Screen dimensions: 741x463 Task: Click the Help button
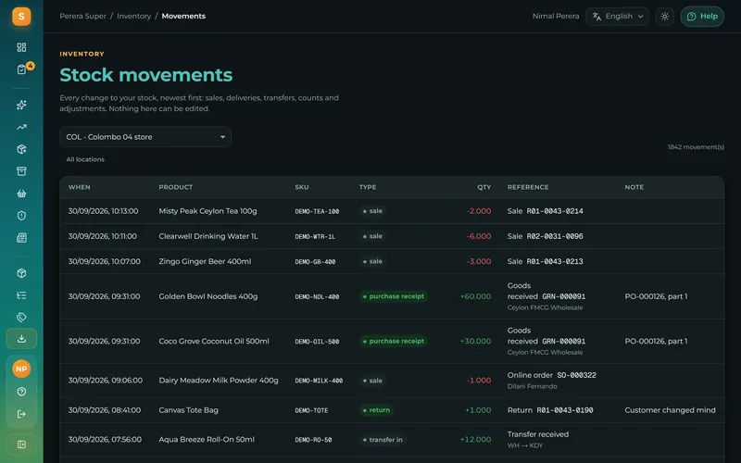702,17
